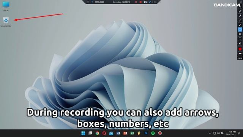The width and height of the screenshot is (243, 137).
Task: Select the cursor tool in drawing toolbar
Action: pos(240,7)
